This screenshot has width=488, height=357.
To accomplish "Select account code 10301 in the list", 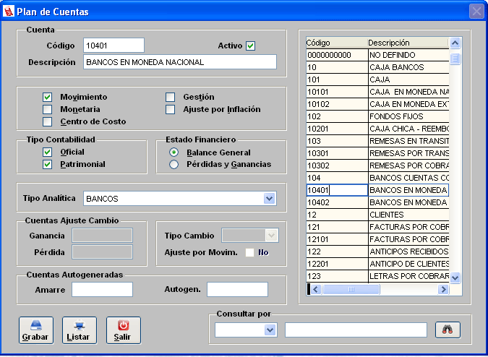I will 337,153.
